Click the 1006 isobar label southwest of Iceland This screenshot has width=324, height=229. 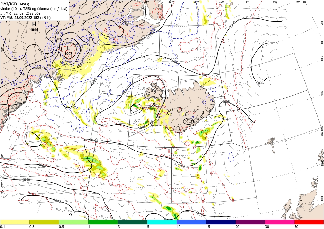[142, 127]
